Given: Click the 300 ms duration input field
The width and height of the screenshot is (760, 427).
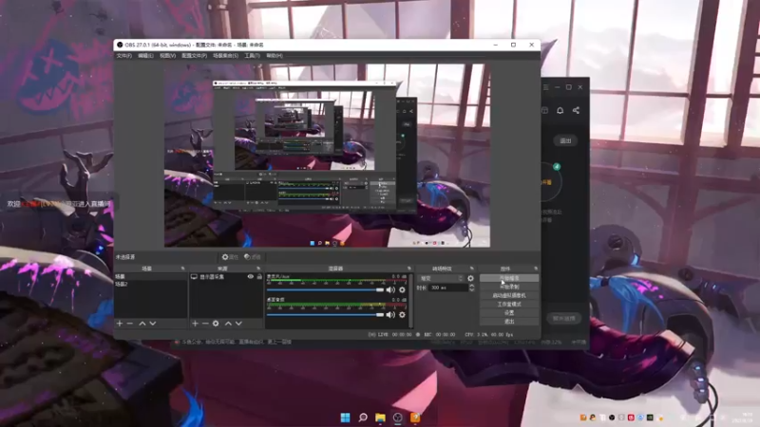Looking at the screenshot, I should 447,288.
